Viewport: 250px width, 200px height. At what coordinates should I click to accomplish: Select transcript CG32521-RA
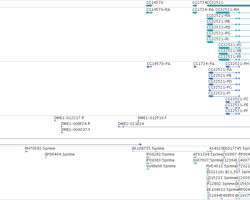click(x=219, y=16)
